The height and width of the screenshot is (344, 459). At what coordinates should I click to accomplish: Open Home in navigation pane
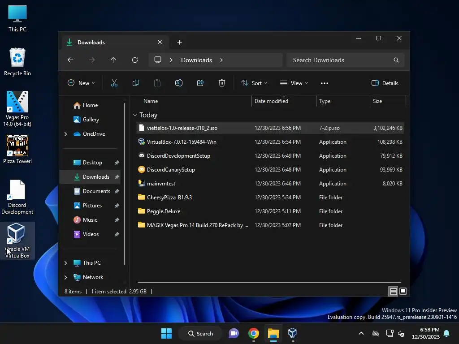click(90, 105)
